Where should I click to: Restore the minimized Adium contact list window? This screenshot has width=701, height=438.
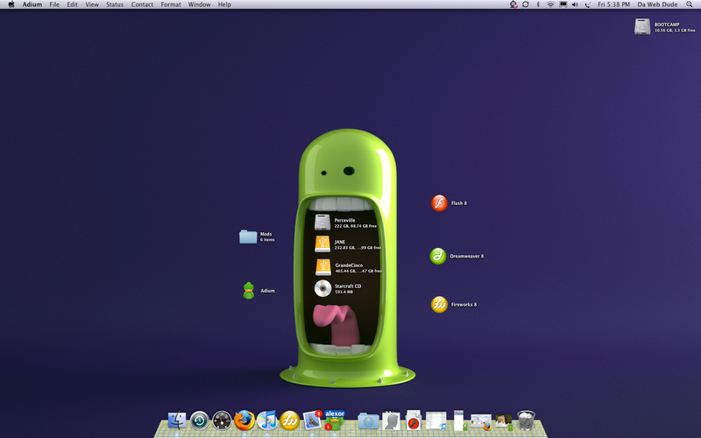458,420
